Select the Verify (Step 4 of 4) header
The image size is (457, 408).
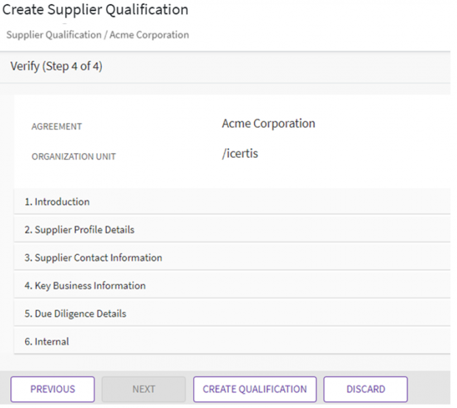[x=56, y=67]
